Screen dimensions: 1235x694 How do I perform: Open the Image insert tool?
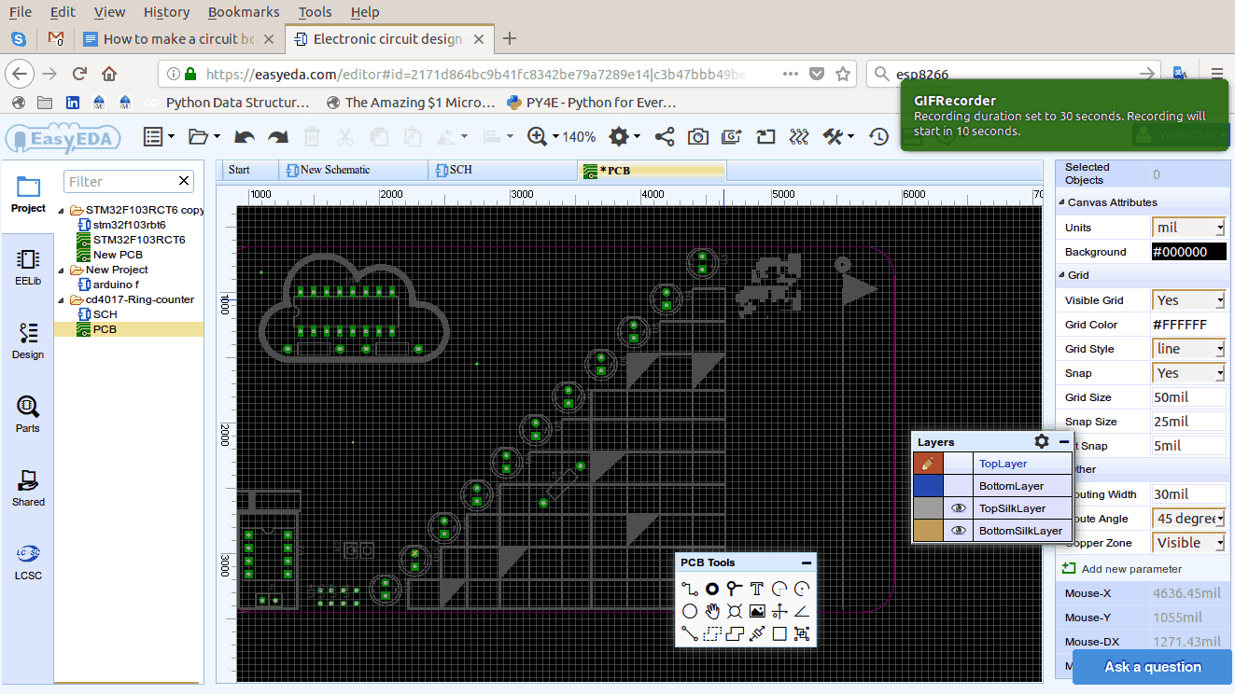click(x=756, y=611)
